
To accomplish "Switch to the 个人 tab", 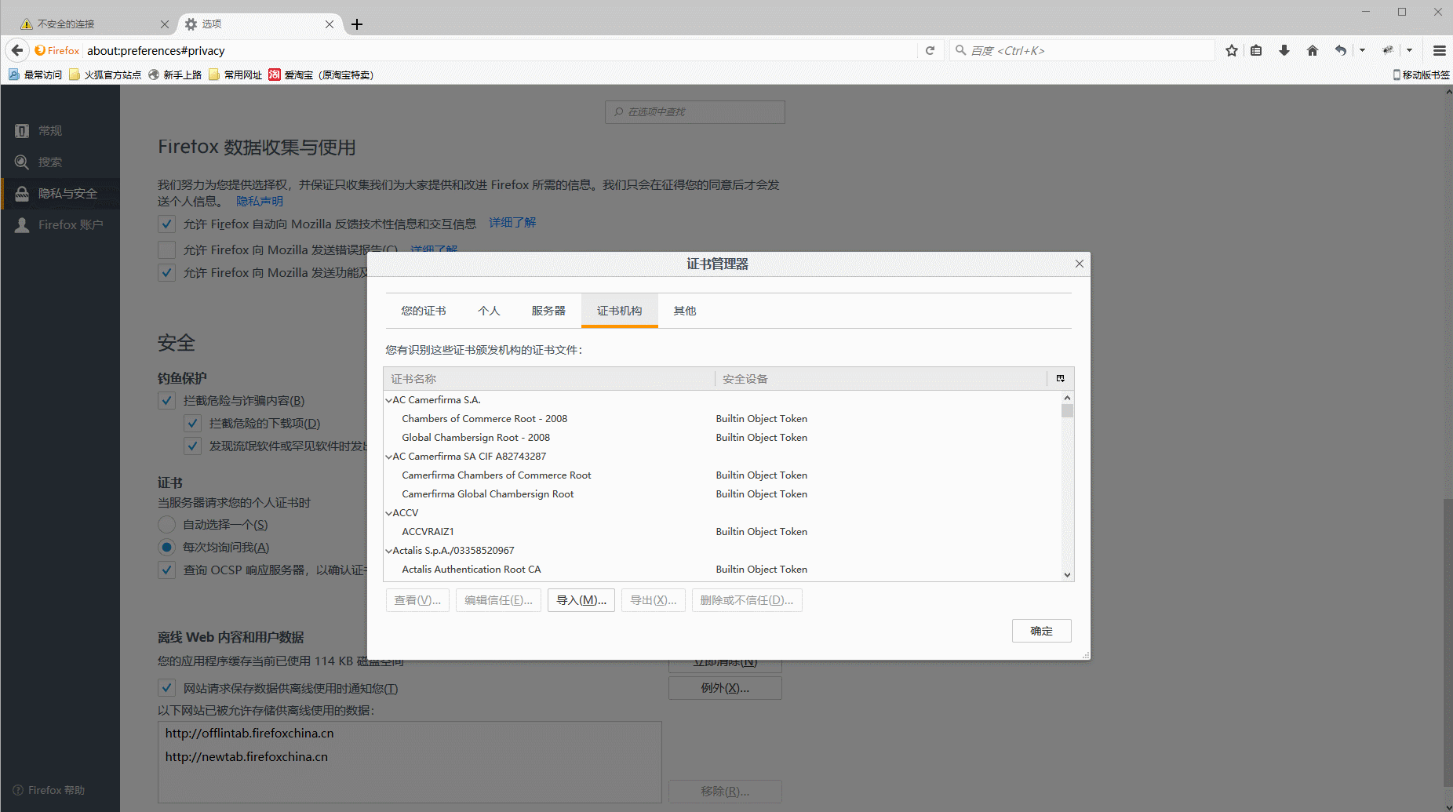I will point(489,311).
